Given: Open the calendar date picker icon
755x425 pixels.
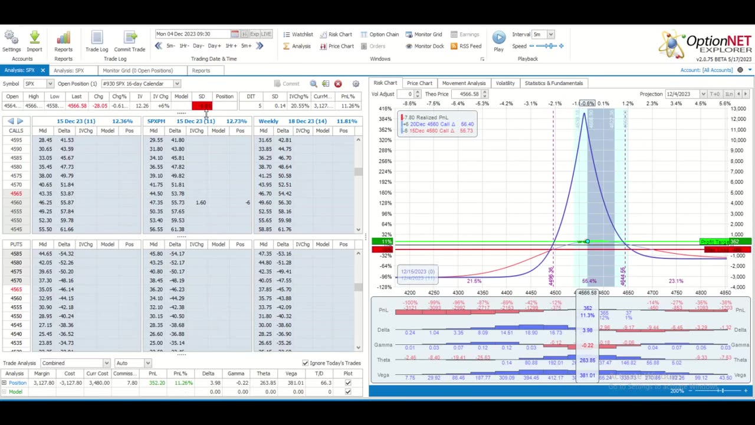Looking at the screenshot, I should click(x=235, y=34).
